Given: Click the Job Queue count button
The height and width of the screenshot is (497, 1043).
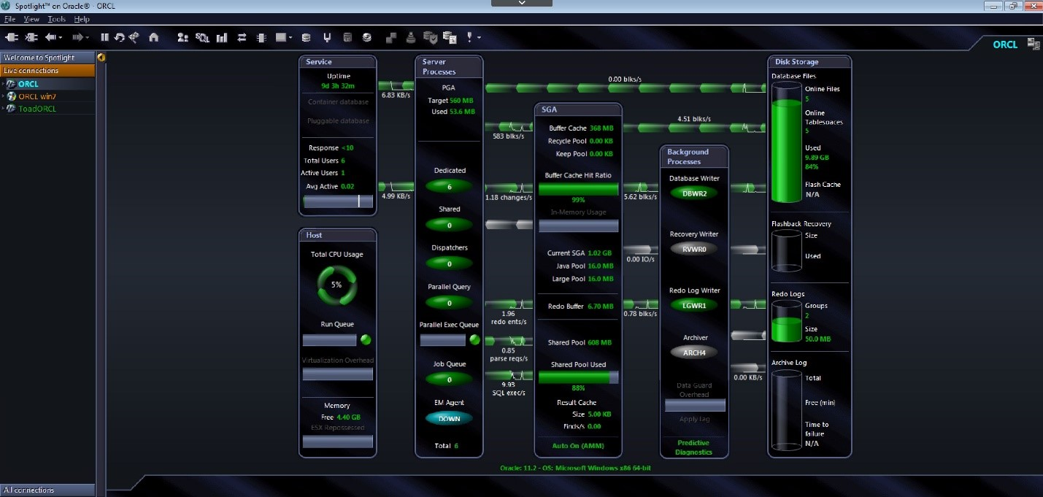Looking at the screenshot, I should coord(450,380).
